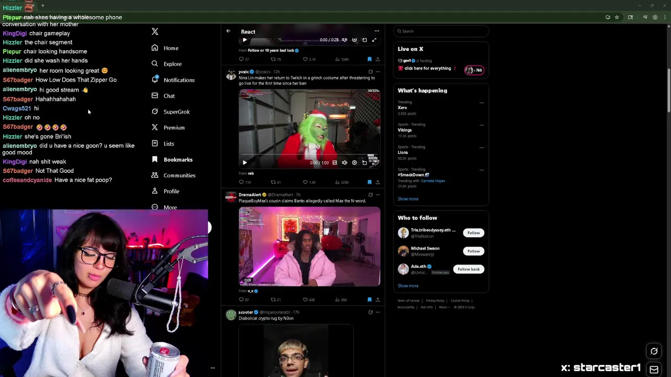Open yoxic profile avatar
Image resolution: width=671 pixels, height=377 pixels.
[x=231, y=75]
